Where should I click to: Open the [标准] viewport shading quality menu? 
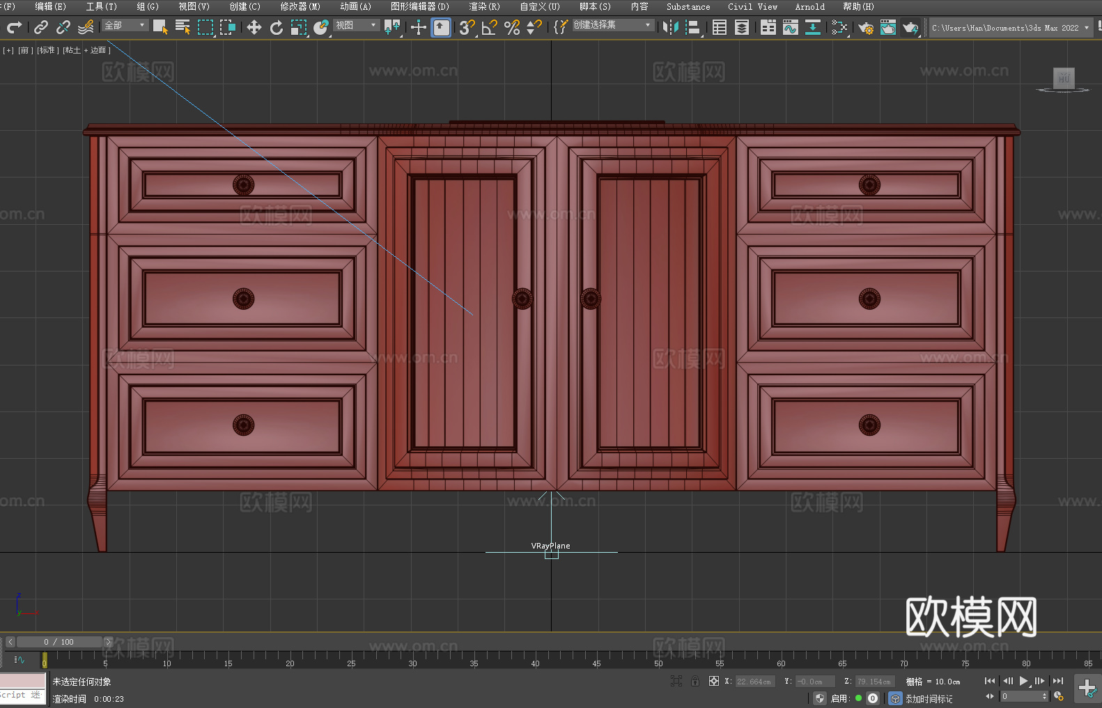pyautogui.click(x=48, y=50)
